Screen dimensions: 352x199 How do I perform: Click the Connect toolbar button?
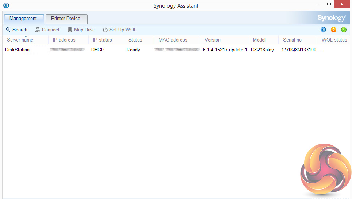click(x=47, y=30)
